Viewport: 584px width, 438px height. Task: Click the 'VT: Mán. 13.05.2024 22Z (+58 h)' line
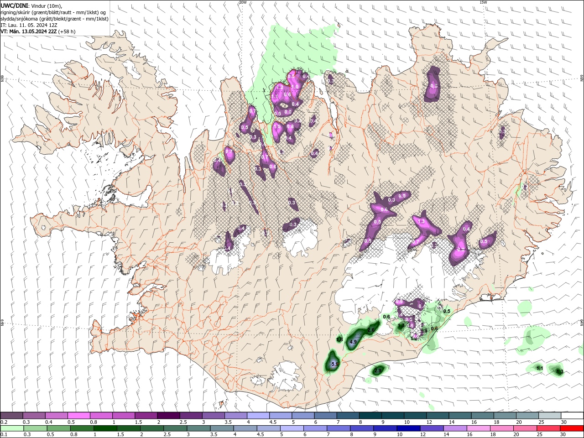pyautogui.click(x=38, y=31)
